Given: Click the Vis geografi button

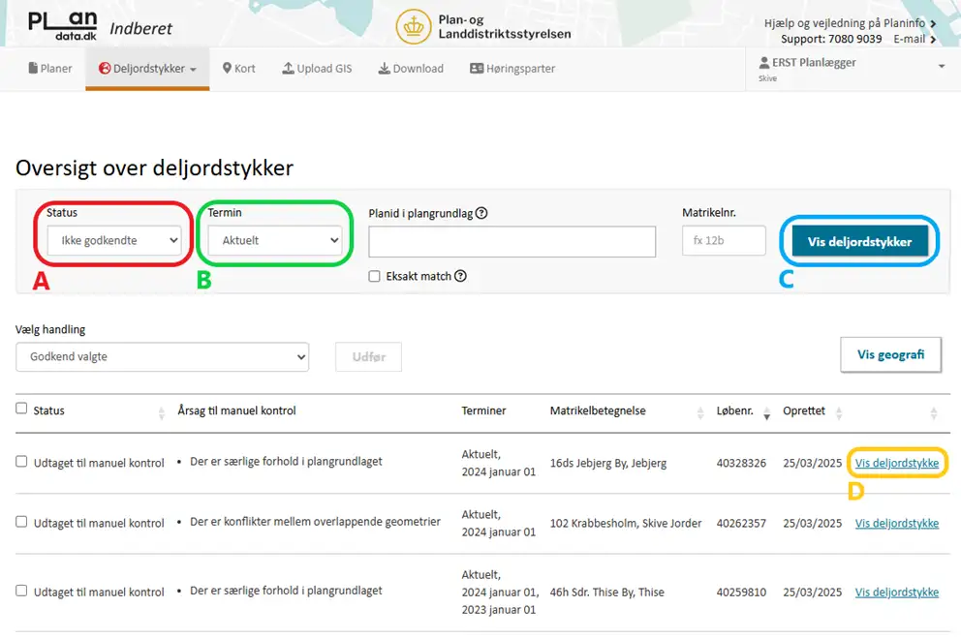Looking at the screenshot, I should (890, 354).
